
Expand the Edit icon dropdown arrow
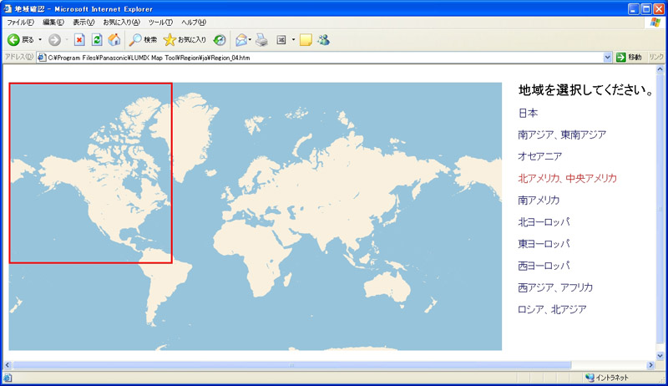click(294, 40)
